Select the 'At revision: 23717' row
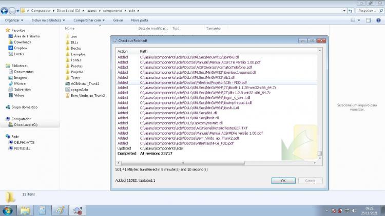The height and width of the screenshot is (216, 385). (217, 154)
